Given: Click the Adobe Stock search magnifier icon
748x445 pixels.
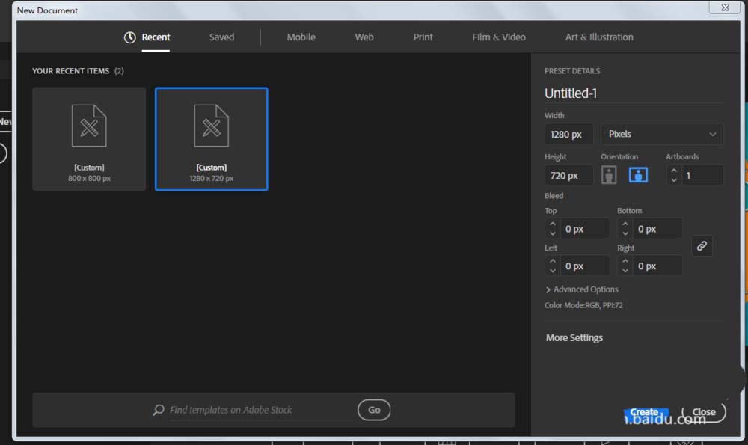Looking at the screenshot, I should 158,410.
